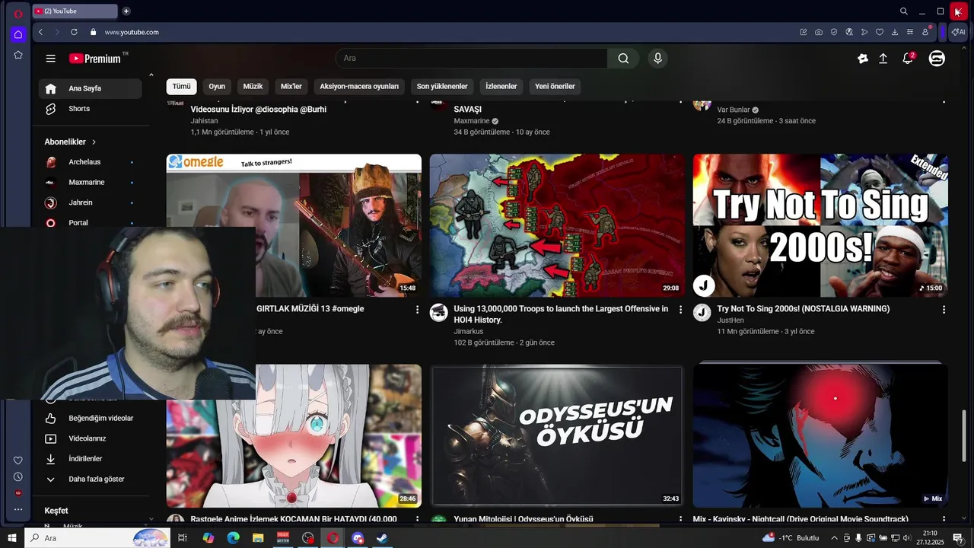The width and height of the screenshot is (974, 548).
Task: Expand Abonelikler subscriptions chevron
Action: tap(94, 142)
